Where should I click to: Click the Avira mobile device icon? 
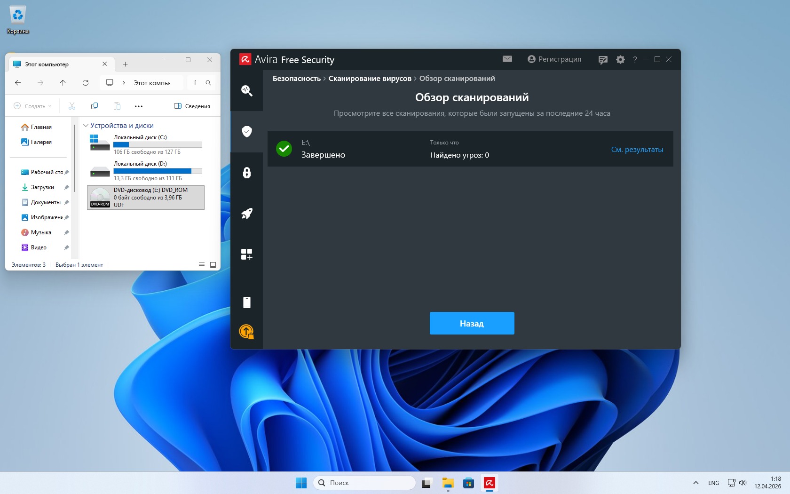click(246, 302)
